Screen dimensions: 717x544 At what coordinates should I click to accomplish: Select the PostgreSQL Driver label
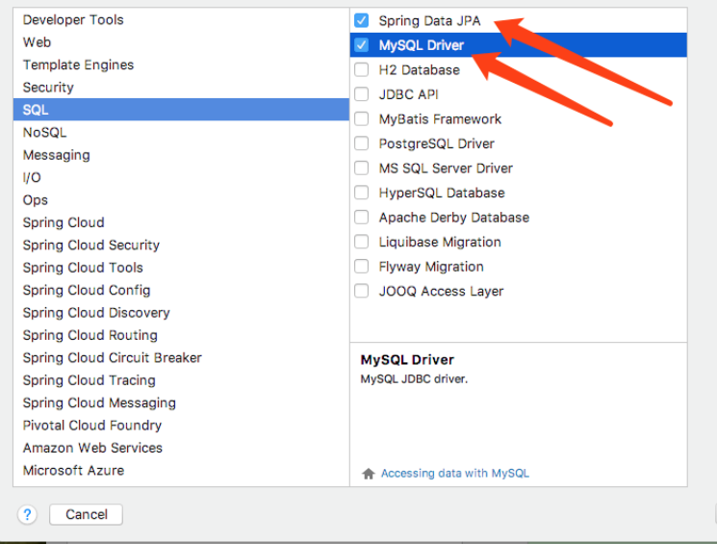437,143
